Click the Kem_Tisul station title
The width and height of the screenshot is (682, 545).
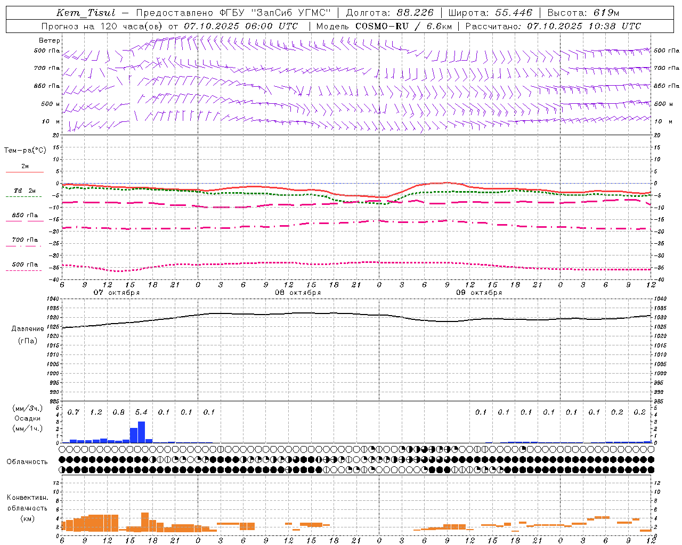86,13
